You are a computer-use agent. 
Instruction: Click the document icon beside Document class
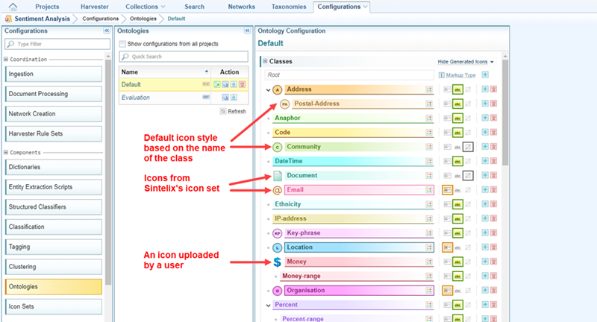coord(277,175)
